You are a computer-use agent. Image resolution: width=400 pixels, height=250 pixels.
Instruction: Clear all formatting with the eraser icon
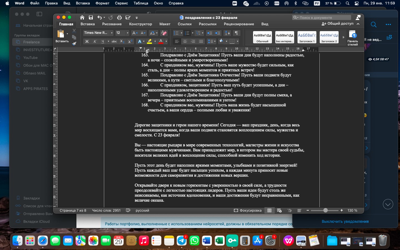pyautogui.click(x=164, y=33)
